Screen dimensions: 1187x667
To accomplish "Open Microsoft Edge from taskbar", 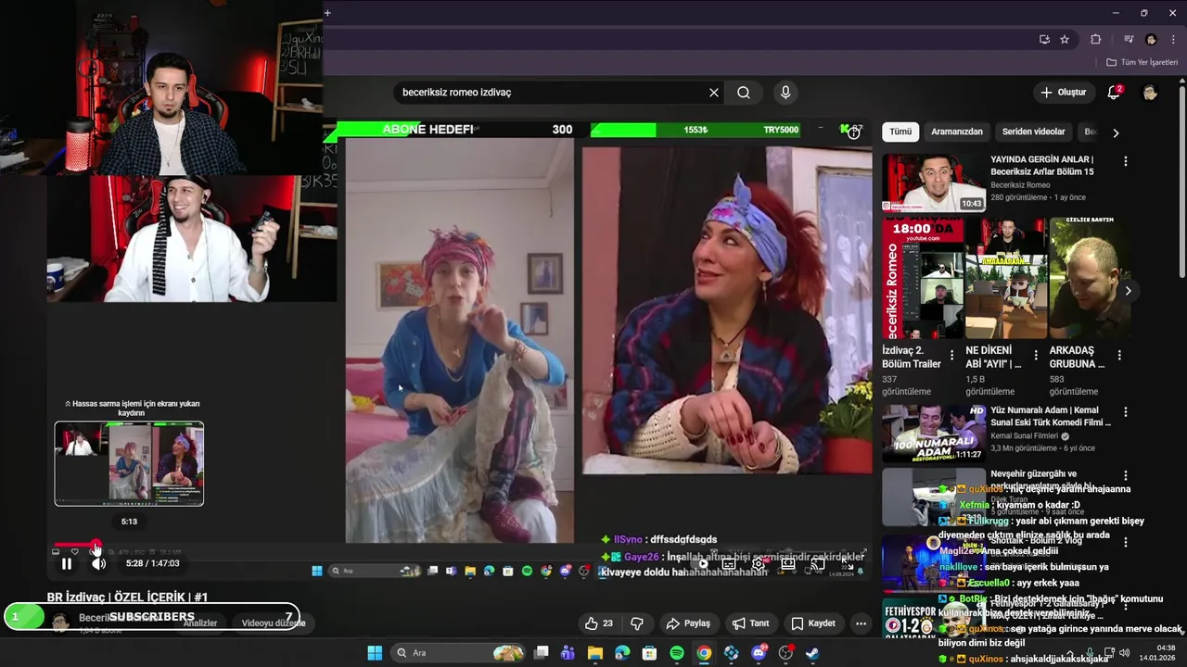I will tap(622, 653).
